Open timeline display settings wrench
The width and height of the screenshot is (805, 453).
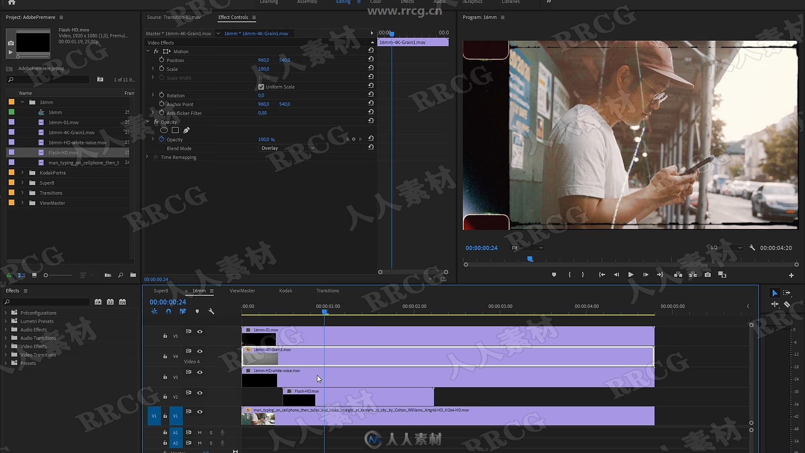pyautogui.click(x=211, y=312)
